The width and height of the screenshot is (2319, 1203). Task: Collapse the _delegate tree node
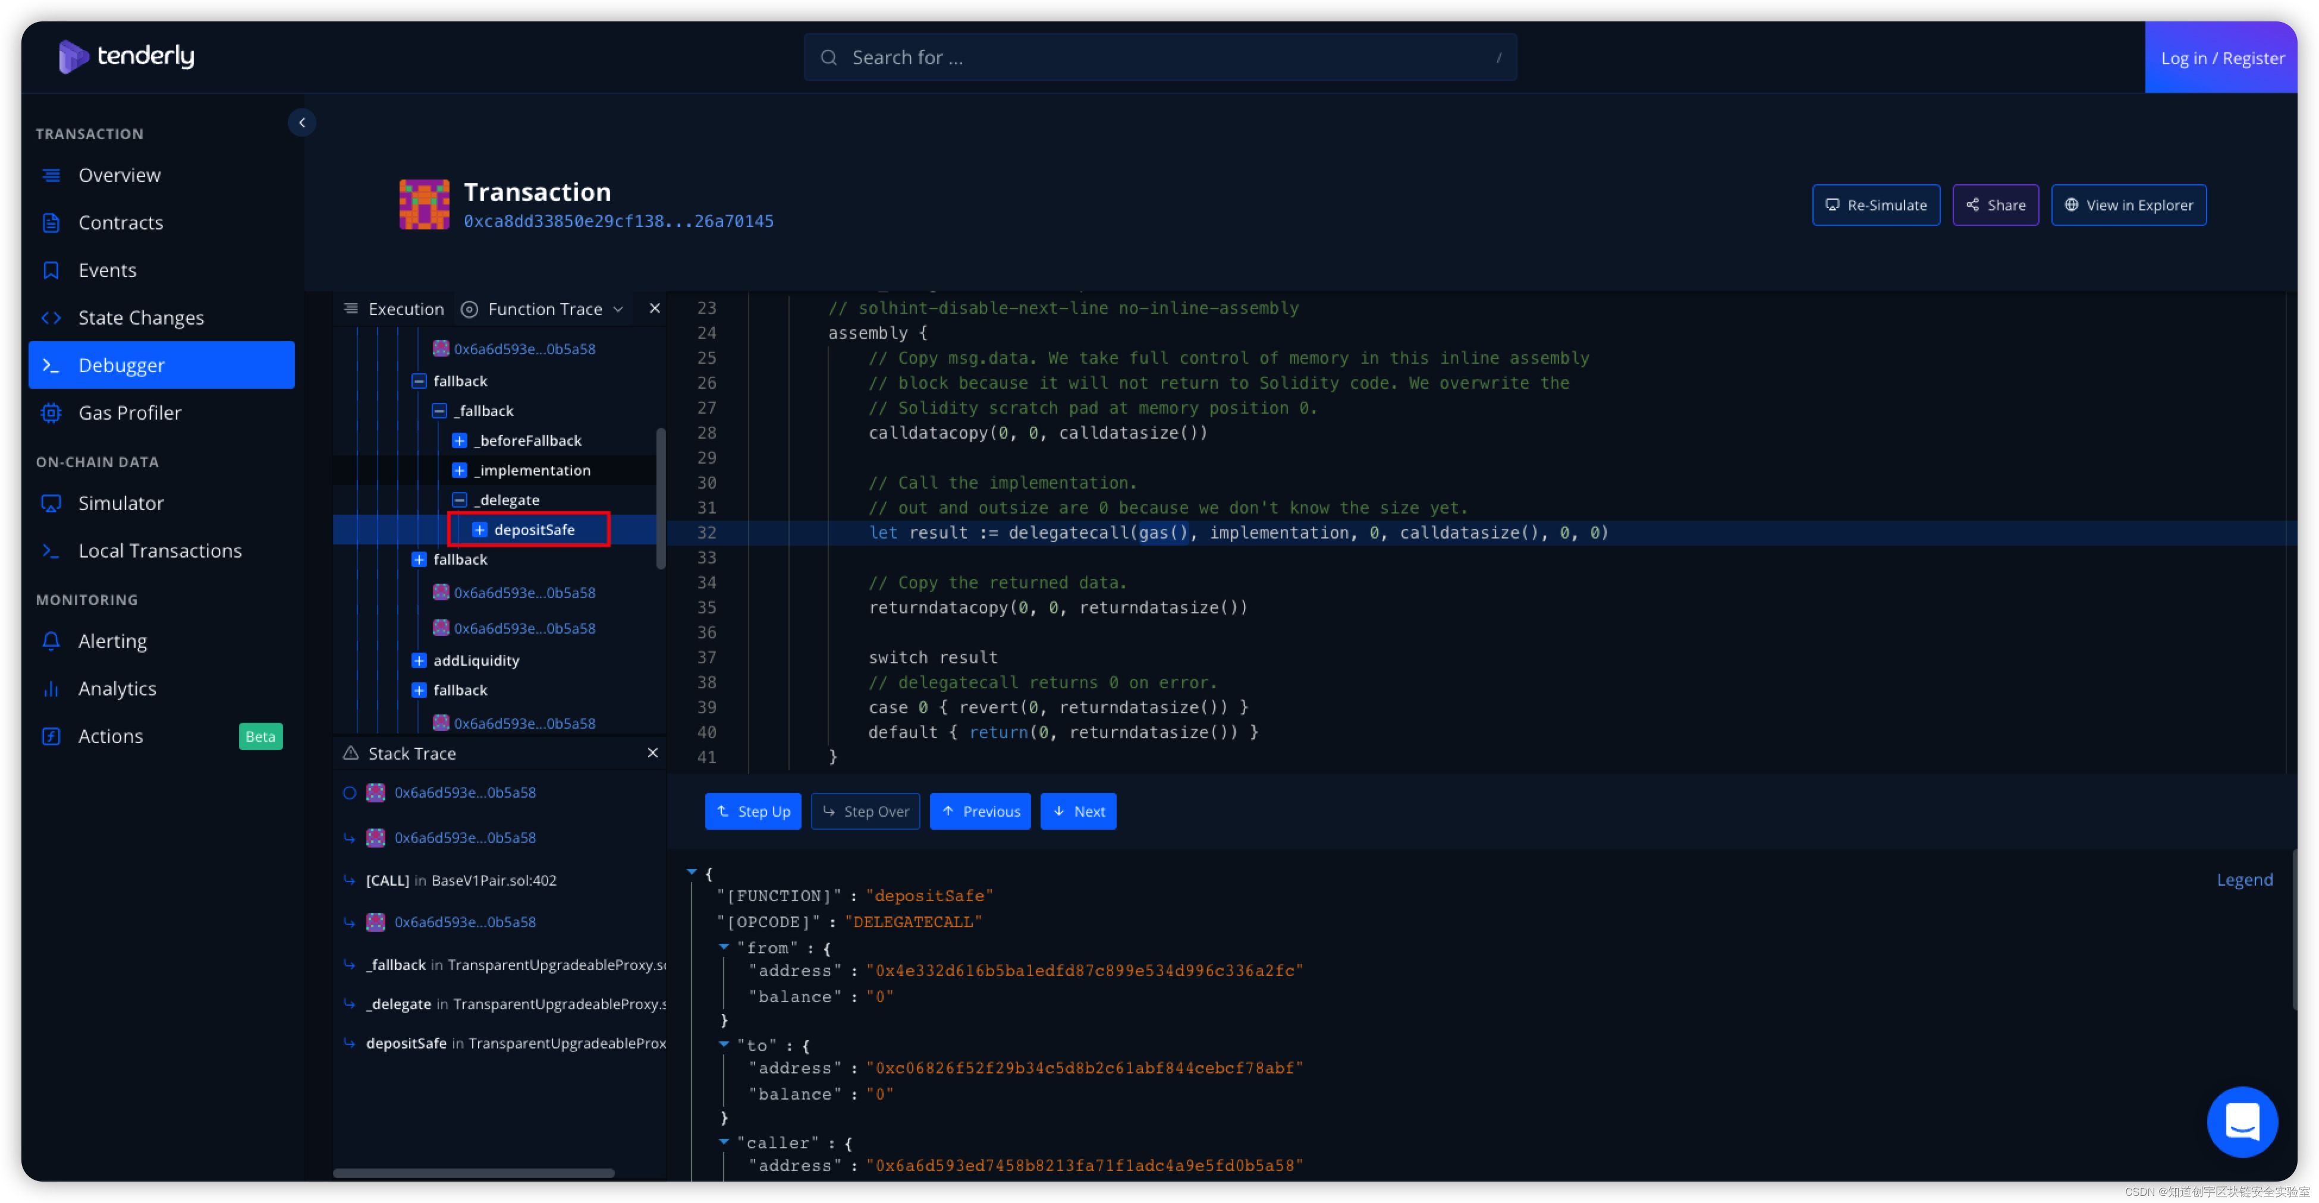click(x=459, y=499)
